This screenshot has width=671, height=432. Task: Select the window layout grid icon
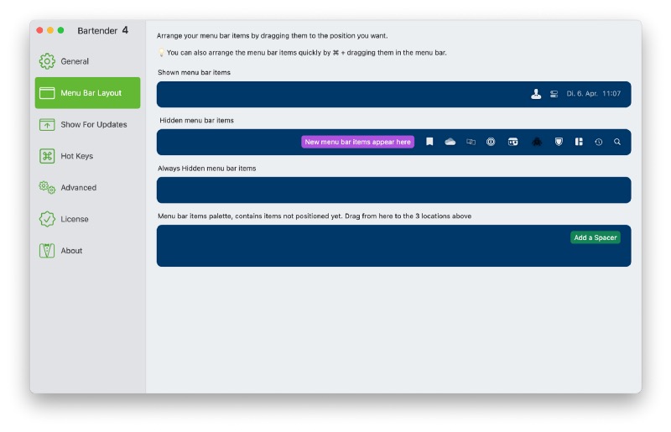(579, 142)
